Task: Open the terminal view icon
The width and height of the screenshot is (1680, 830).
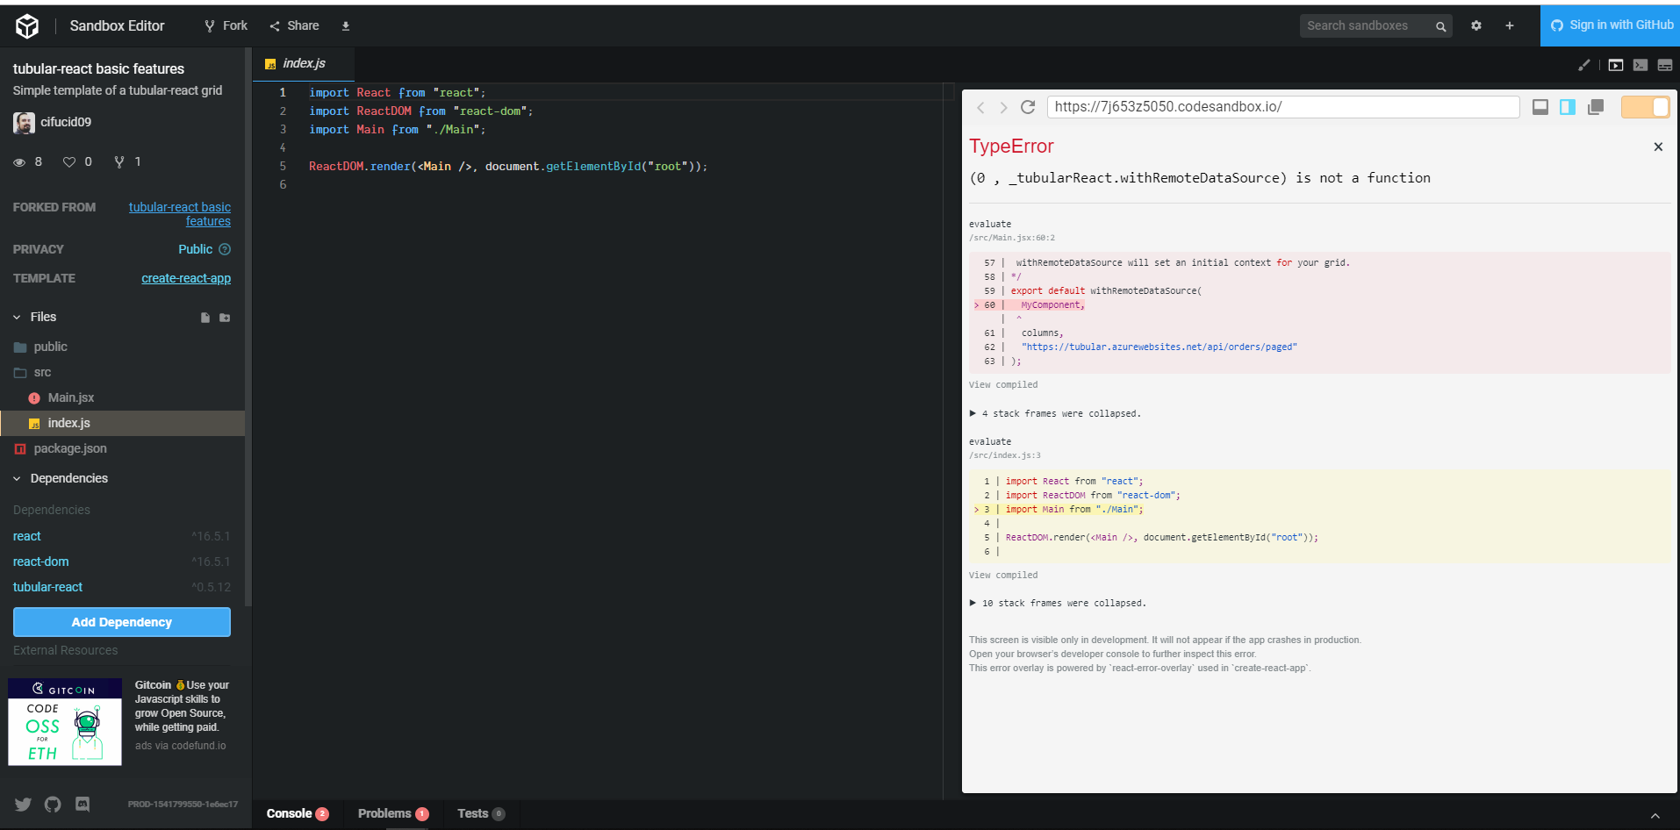Action: (1641, 65)
